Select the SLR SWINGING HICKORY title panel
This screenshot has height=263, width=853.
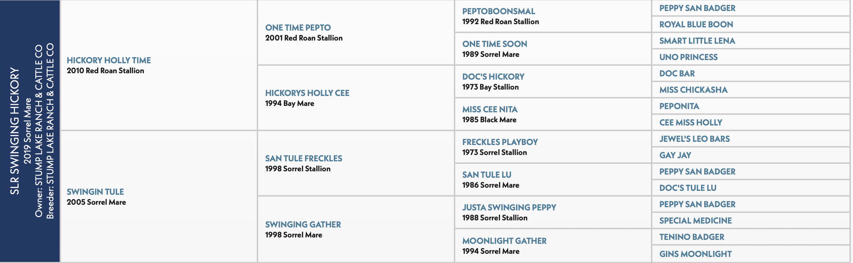pyautogui.click(x=30, y=131)
